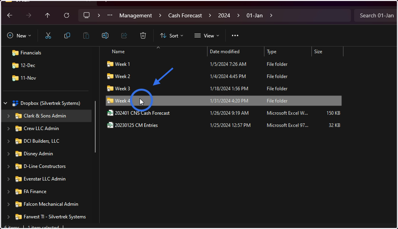Expand chevron after Management breadcrumb
This screenshot has width=398, height=229.
click(160, 16)
